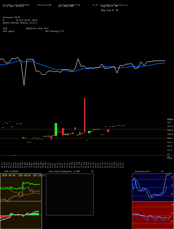174x229 pixels.
Task: Click the tall red candlestick spike
Action: pos(85,115)
